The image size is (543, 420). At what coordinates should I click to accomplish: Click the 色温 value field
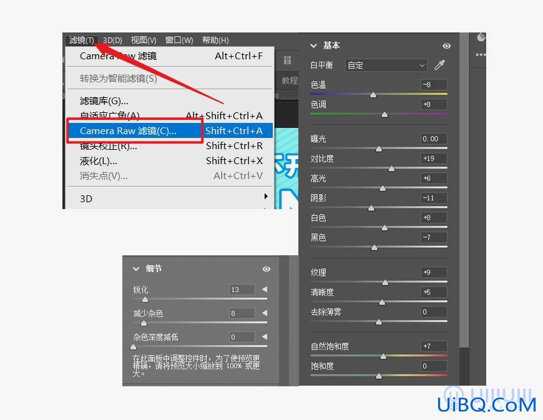pyautogui.click(x=434, y=84)
